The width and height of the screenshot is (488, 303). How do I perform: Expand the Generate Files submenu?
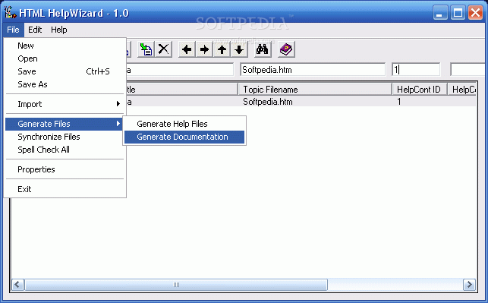tap(65, 124)
